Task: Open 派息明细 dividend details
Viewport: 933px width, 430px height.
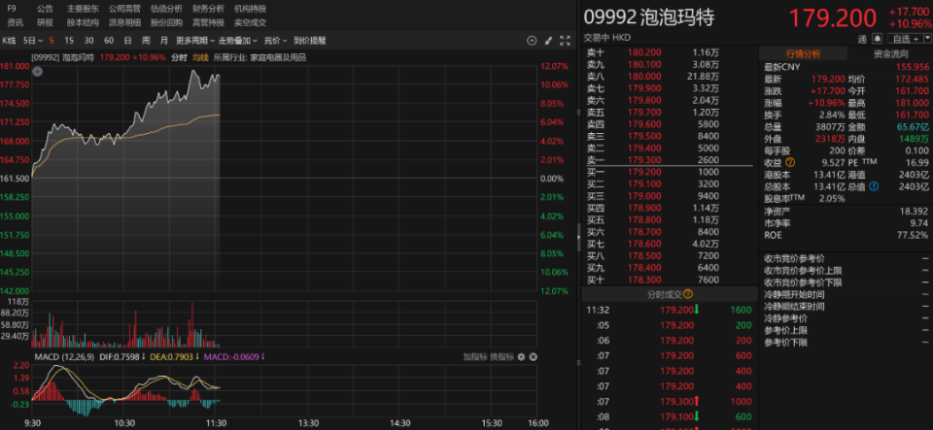Action: point(125,23)
